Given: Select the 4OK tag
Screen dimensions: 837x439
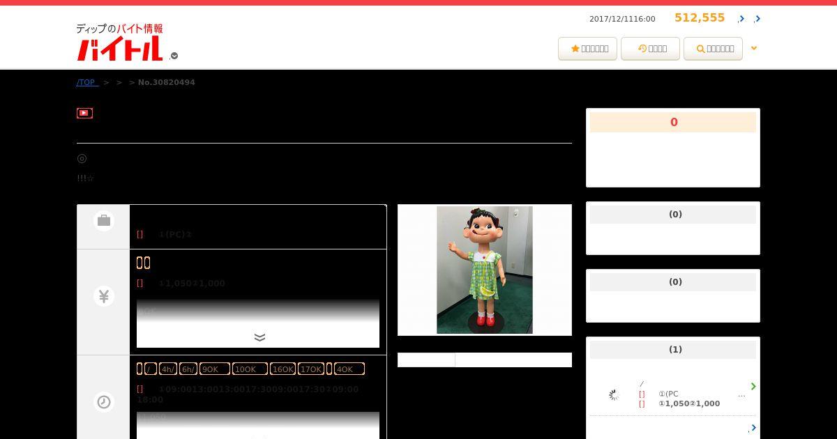Looking at the screenshot, I should tap(349, 369).
